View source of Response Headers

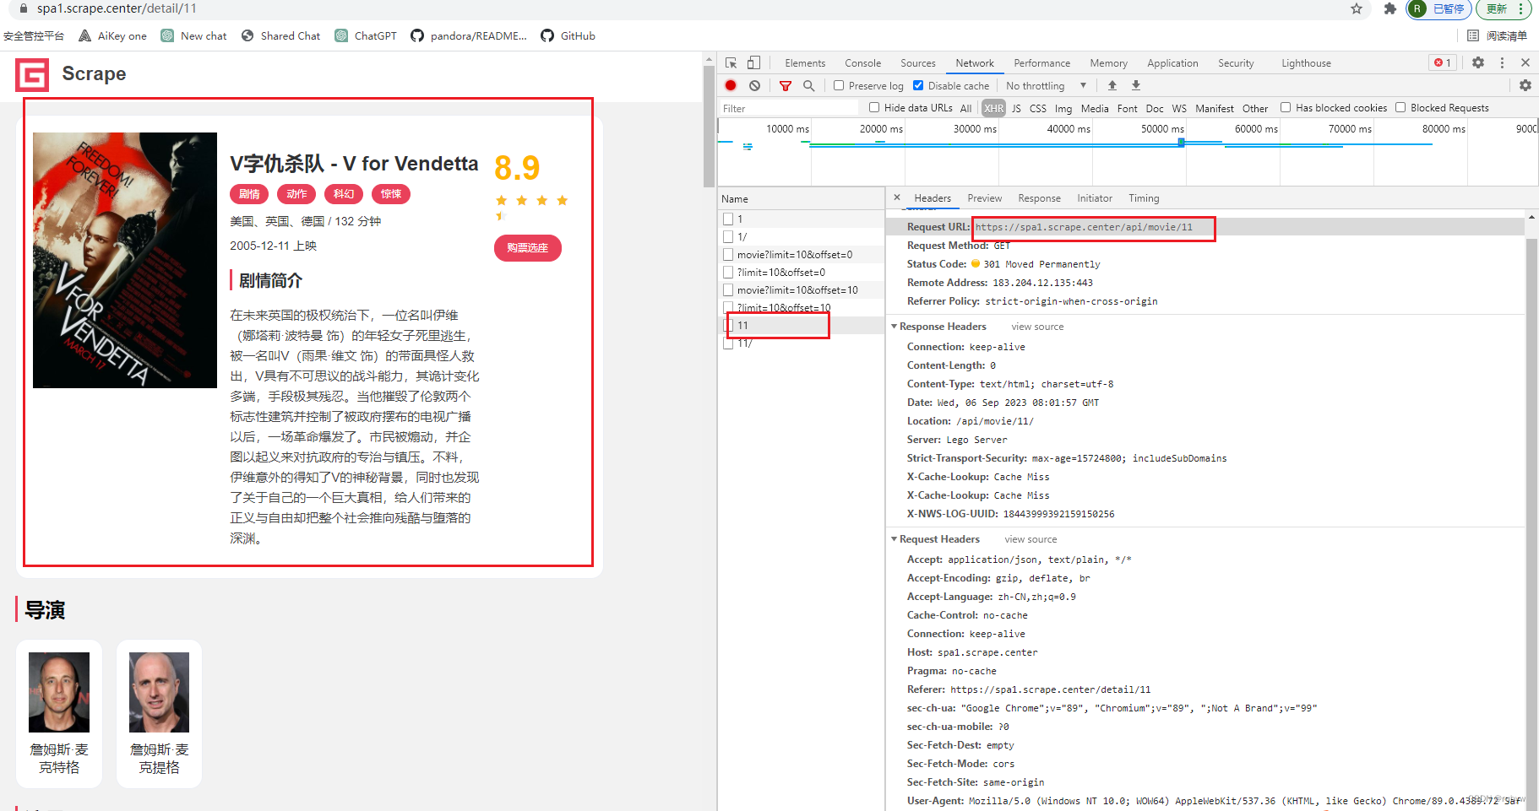[1037, 327]
